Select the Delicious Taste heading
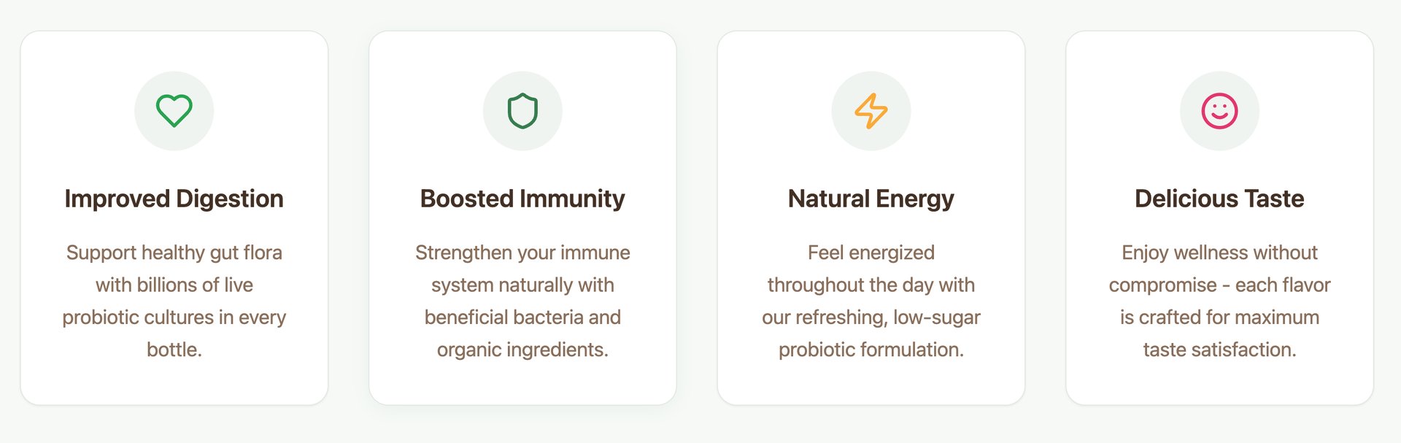The width and height of the screenshot is (1401, 443). (x=1220, y=199)
